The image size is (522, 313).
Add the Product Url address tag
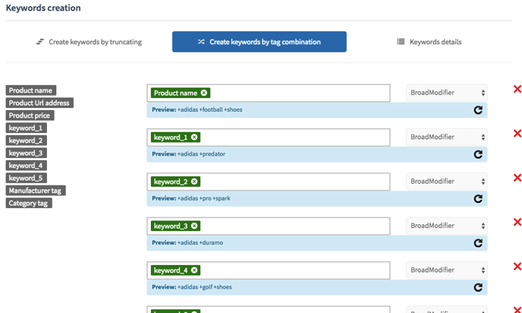tap(39, 103)
